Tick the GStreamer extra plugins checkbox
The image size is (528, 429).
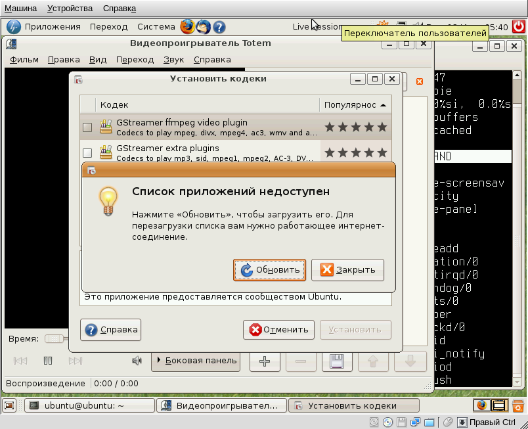[x=87, y=152]
